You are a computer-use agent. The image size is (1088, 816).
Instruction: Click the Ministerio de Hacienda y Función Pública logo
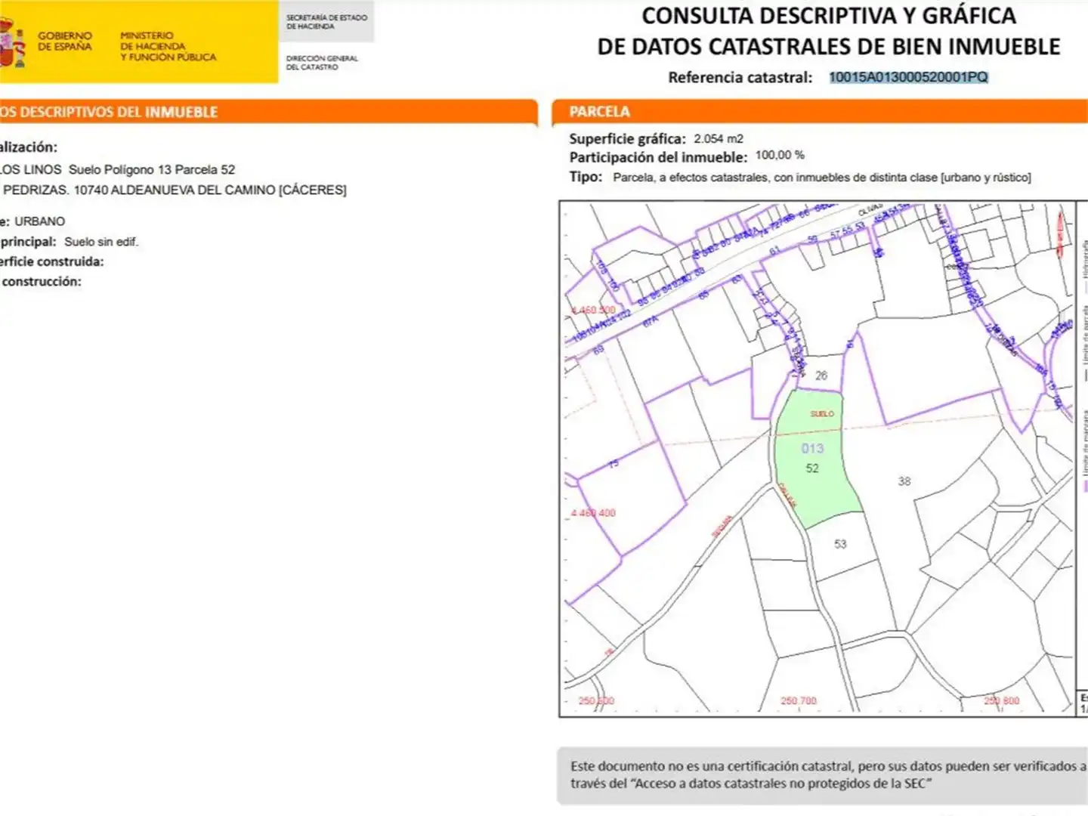[x=168, y=46]
